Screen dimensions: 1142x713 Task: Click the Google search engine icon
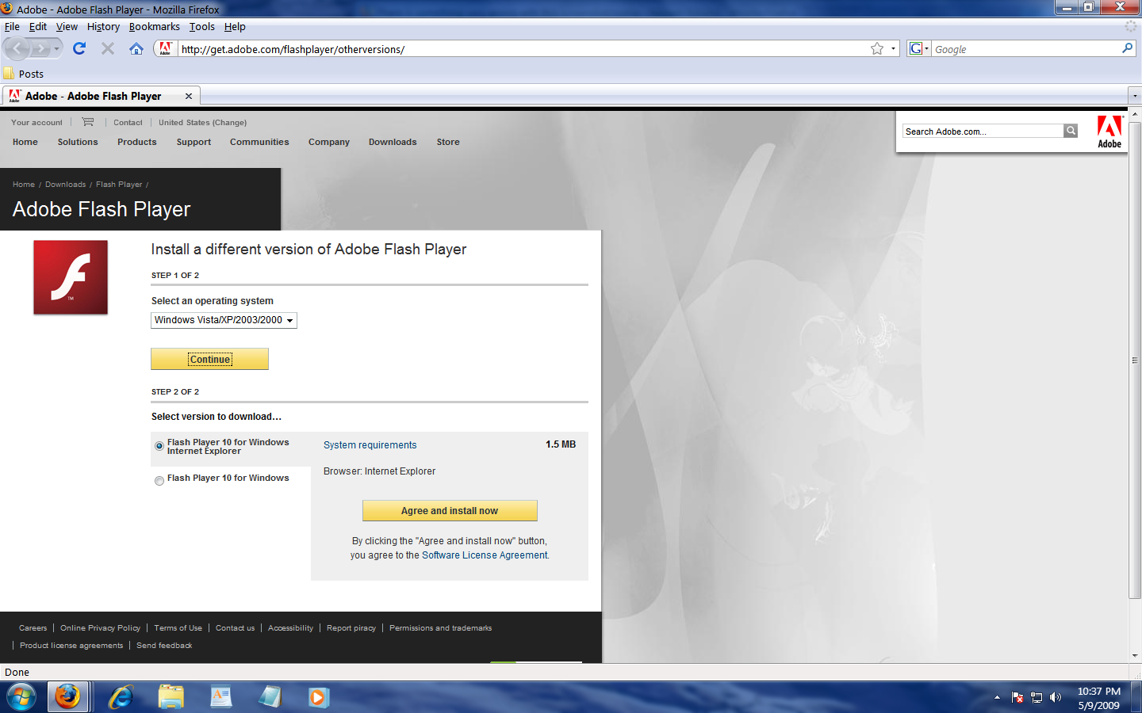coord(916,49)
